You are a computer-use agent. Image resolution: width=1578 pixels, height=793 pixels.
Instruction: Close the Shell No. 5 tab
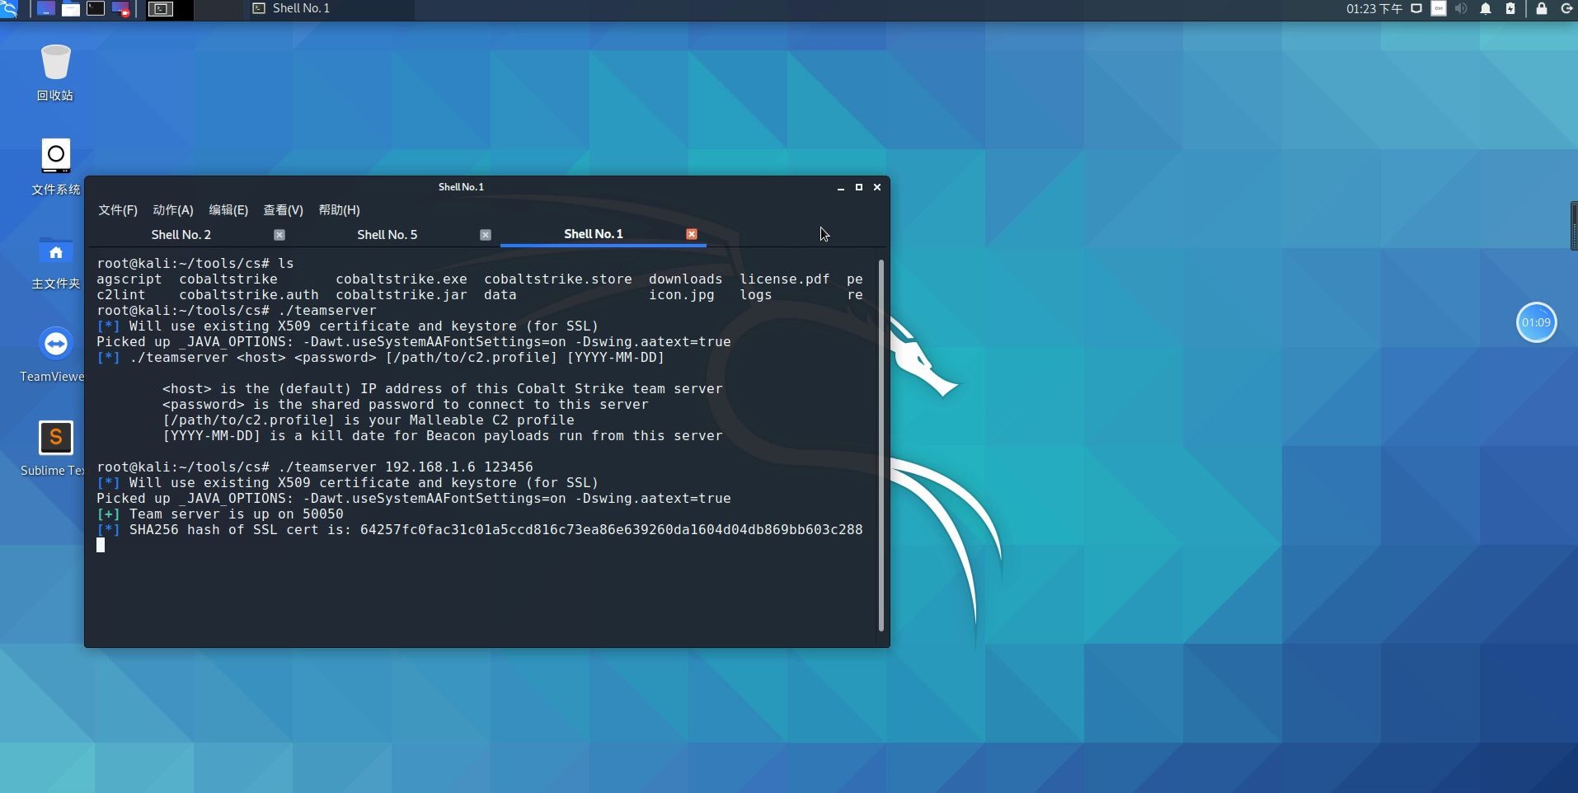click(486, 235)
